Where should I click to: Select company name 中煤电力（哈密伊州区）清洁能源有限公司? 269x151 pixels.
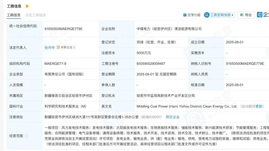pos(169,29)
